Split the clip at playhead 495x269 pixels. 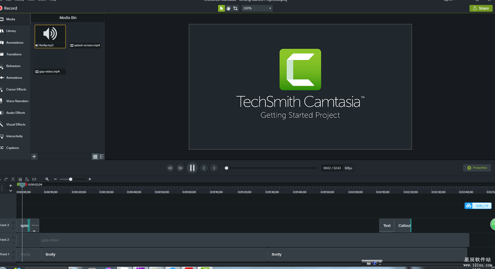[x=34, y=179]
